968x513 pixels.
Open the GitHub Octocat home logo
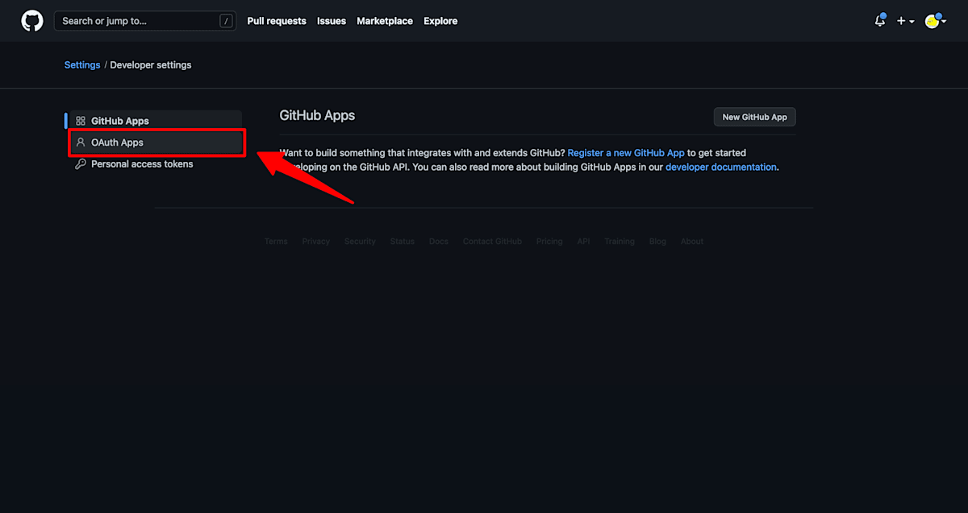click(32, 21)
